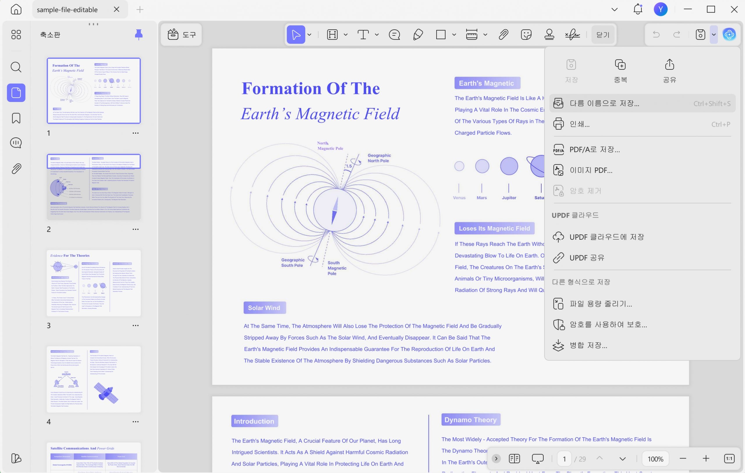Open the UPDF AI assistant icon
The image size is (745, 473).
coord(729,34)
